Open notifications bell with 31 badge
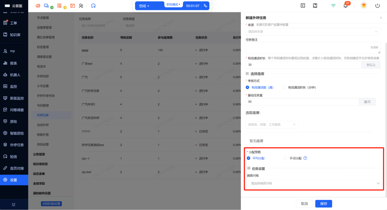 [346, 5]
